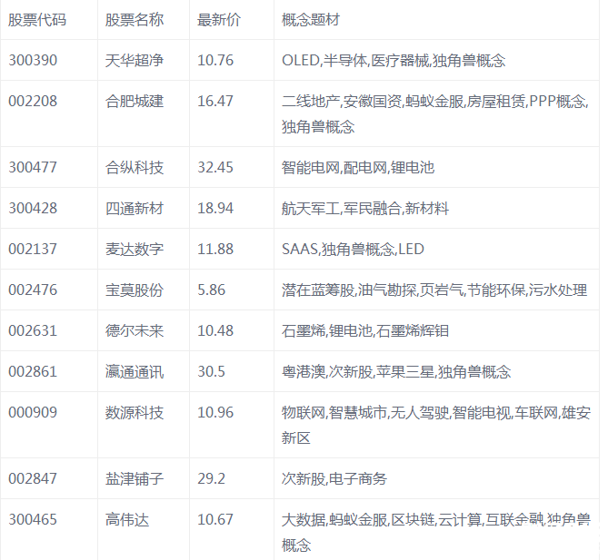Select stock code 300390
Image resolution: width=608 pixels, height=560 pixels.
(x=33, y=61)
